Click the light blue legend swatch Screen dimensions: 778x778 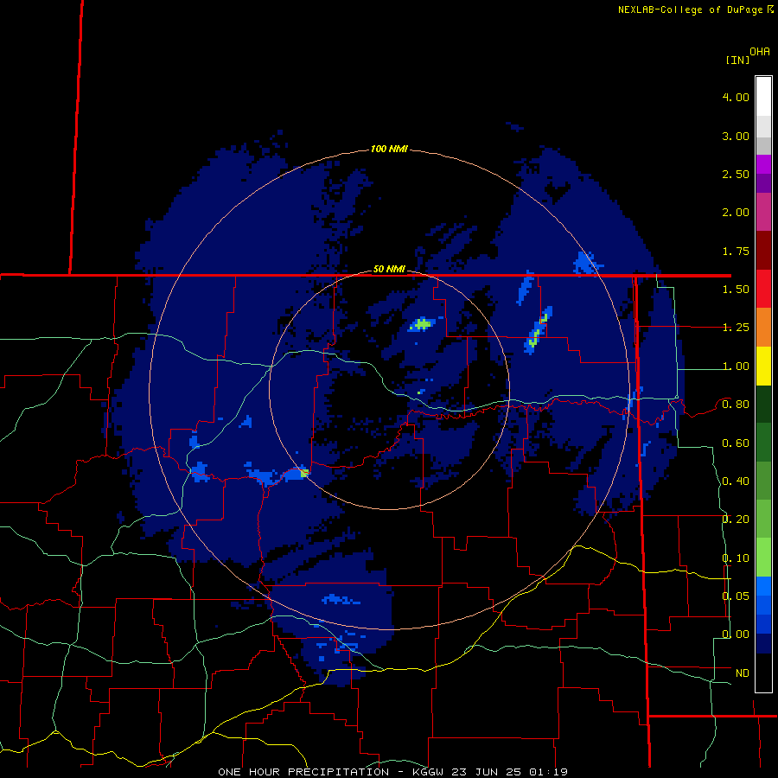click(x=763, y=586)
